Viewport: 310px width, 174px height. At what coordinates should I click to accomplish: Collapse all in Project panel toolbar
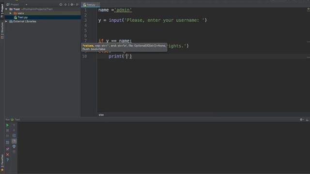coord(66,4)
